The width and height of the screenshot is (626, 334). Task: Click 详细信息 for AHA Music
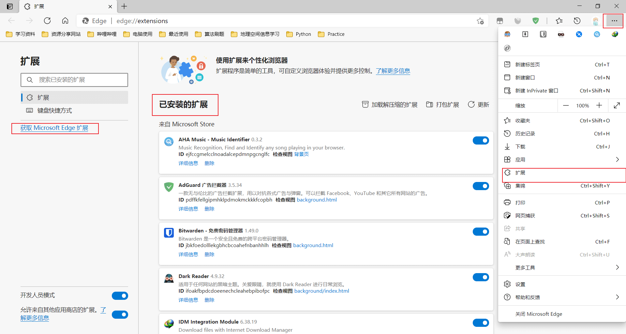[x=188, y=163]
